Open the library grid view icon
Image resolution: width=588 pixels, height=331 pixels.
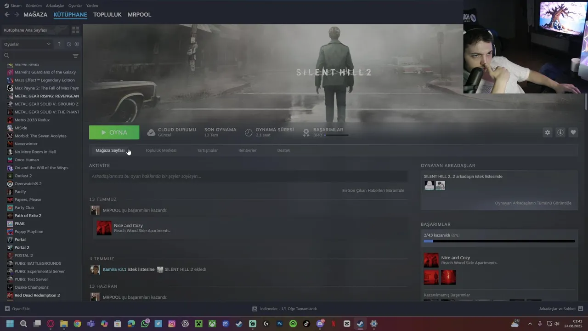[x=76, y=30]
